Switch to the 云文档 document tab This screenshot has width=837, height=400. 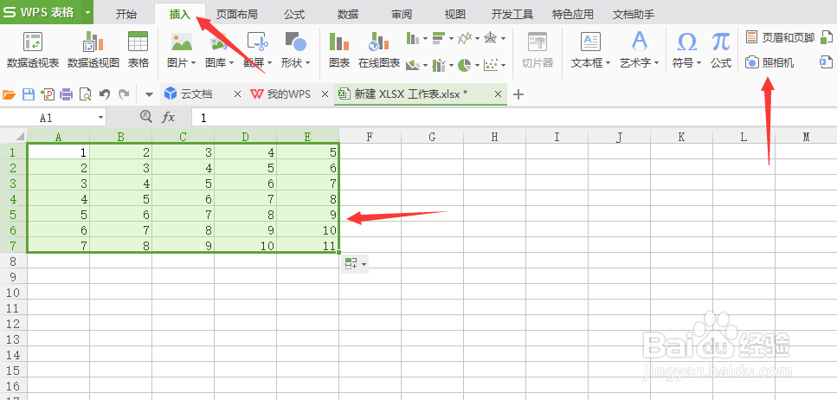pyautogui.click(x=196, y=94)
